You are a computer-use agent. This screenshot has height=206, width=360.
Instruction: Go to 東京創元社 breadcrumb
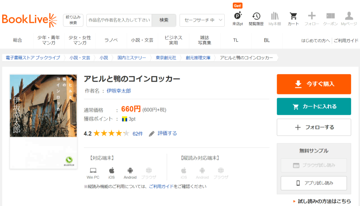166,58
